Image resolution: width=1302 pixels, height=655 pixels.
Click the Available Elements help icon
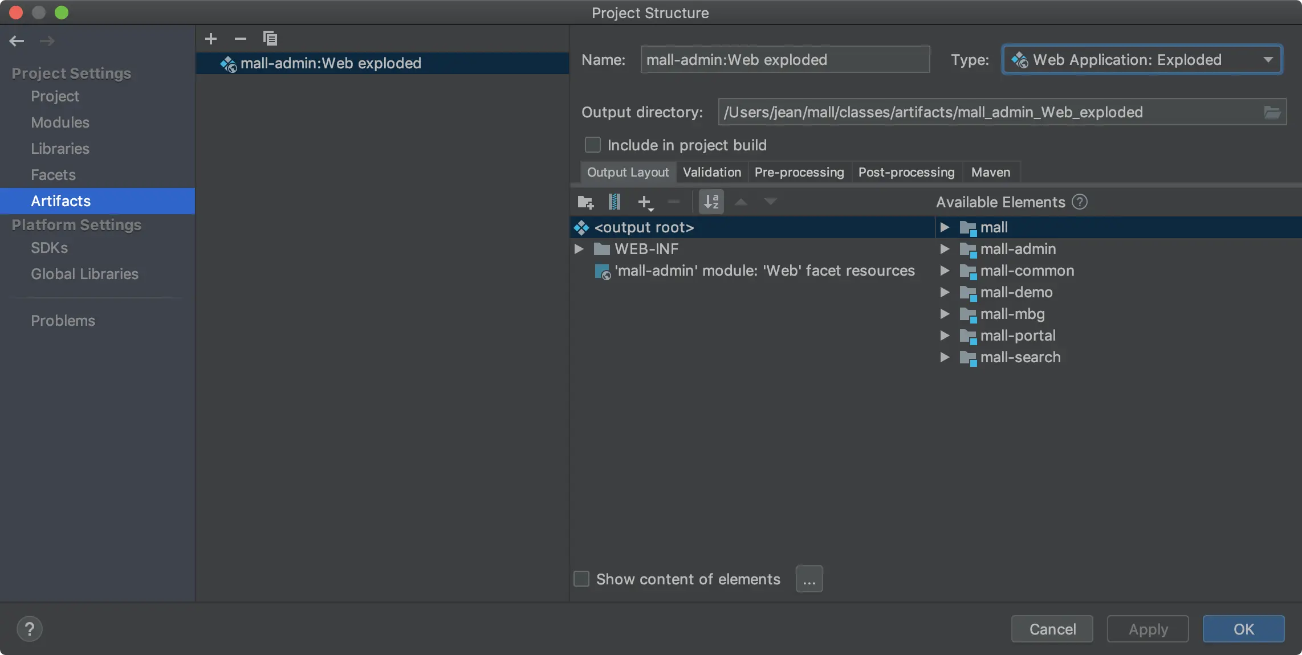pyautogui.click(x=1080, y=202)
